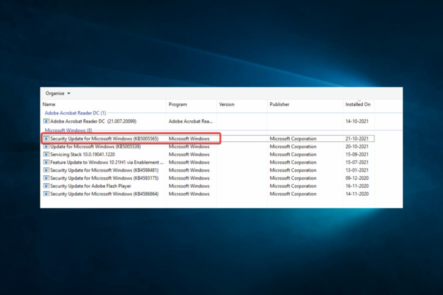Click the install date 14-11-2020
The width and height of the screenshot is (443, 295).
pos(357,194)
